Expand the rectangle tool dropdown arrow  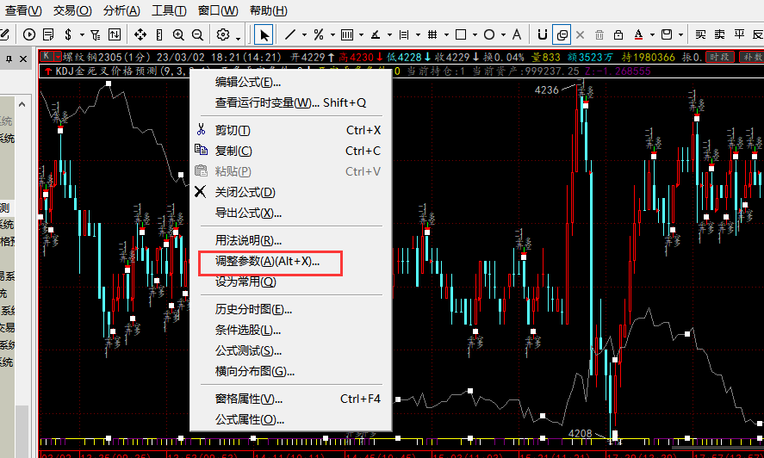475,35
